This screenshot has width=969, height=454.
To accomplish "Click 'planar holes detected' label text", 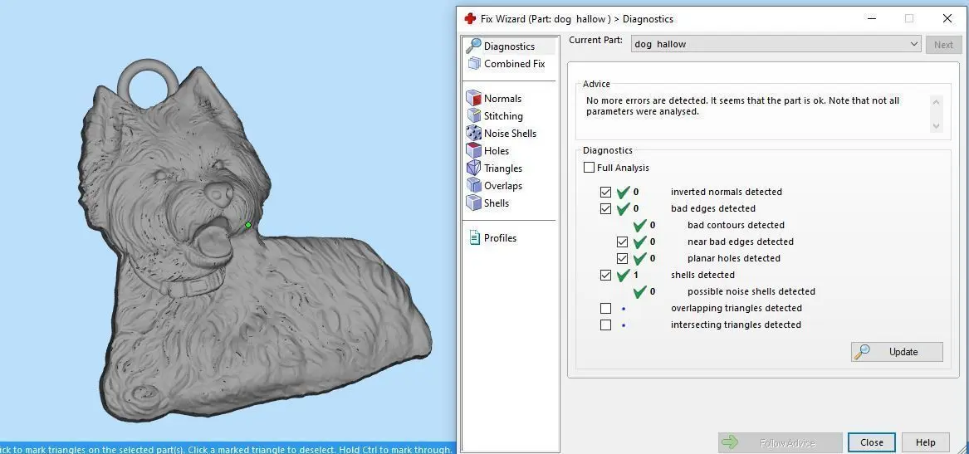I will [x=733, y=259].
